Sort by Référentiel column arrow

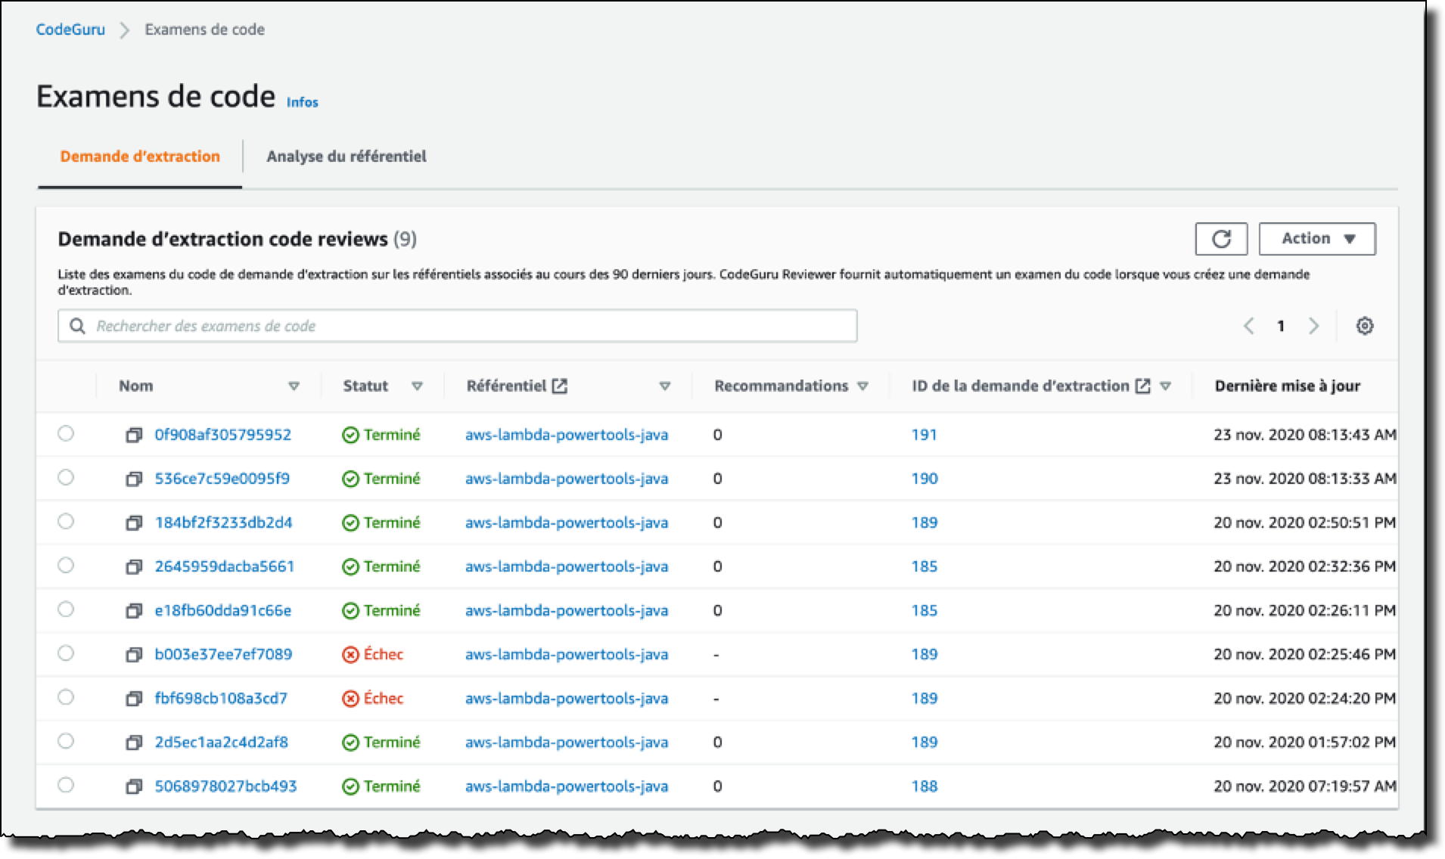click(665, 386)
